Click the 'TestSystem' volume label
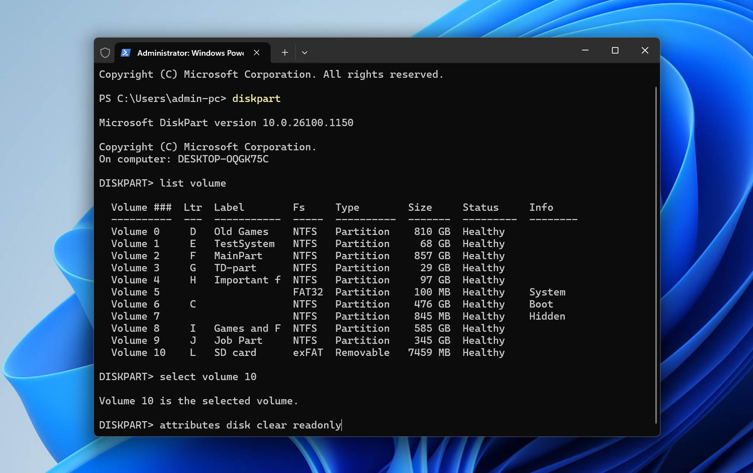The width and height of the screenshot is (753, 473). (x=244, y=244)
